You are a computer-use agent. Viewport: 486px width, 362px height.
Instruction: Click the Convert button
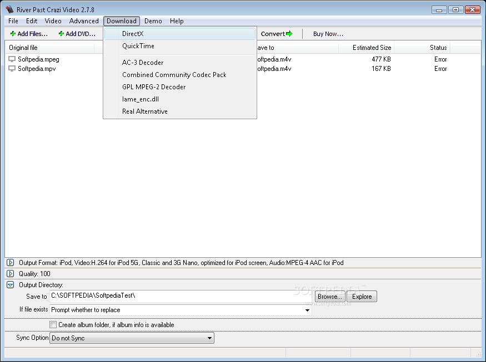coord(277,34)
